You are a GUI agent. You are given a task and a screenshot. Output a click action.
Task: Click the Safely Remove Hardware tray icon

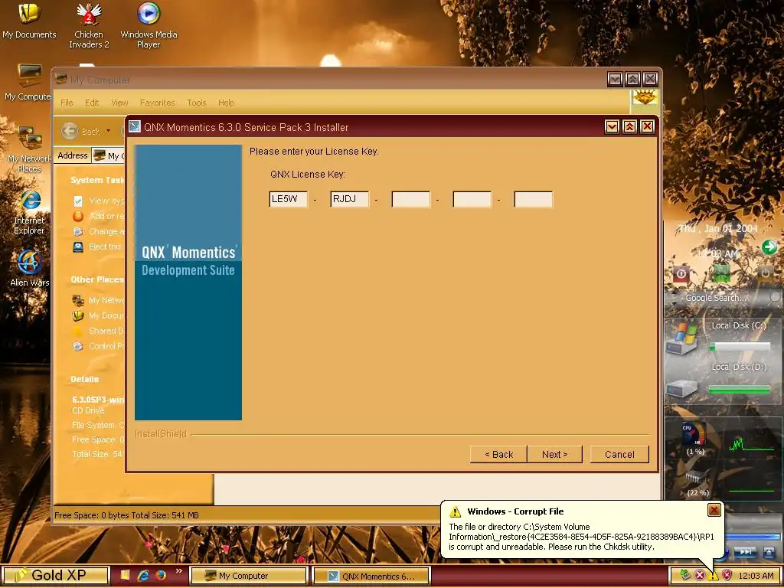coord(685,576)
